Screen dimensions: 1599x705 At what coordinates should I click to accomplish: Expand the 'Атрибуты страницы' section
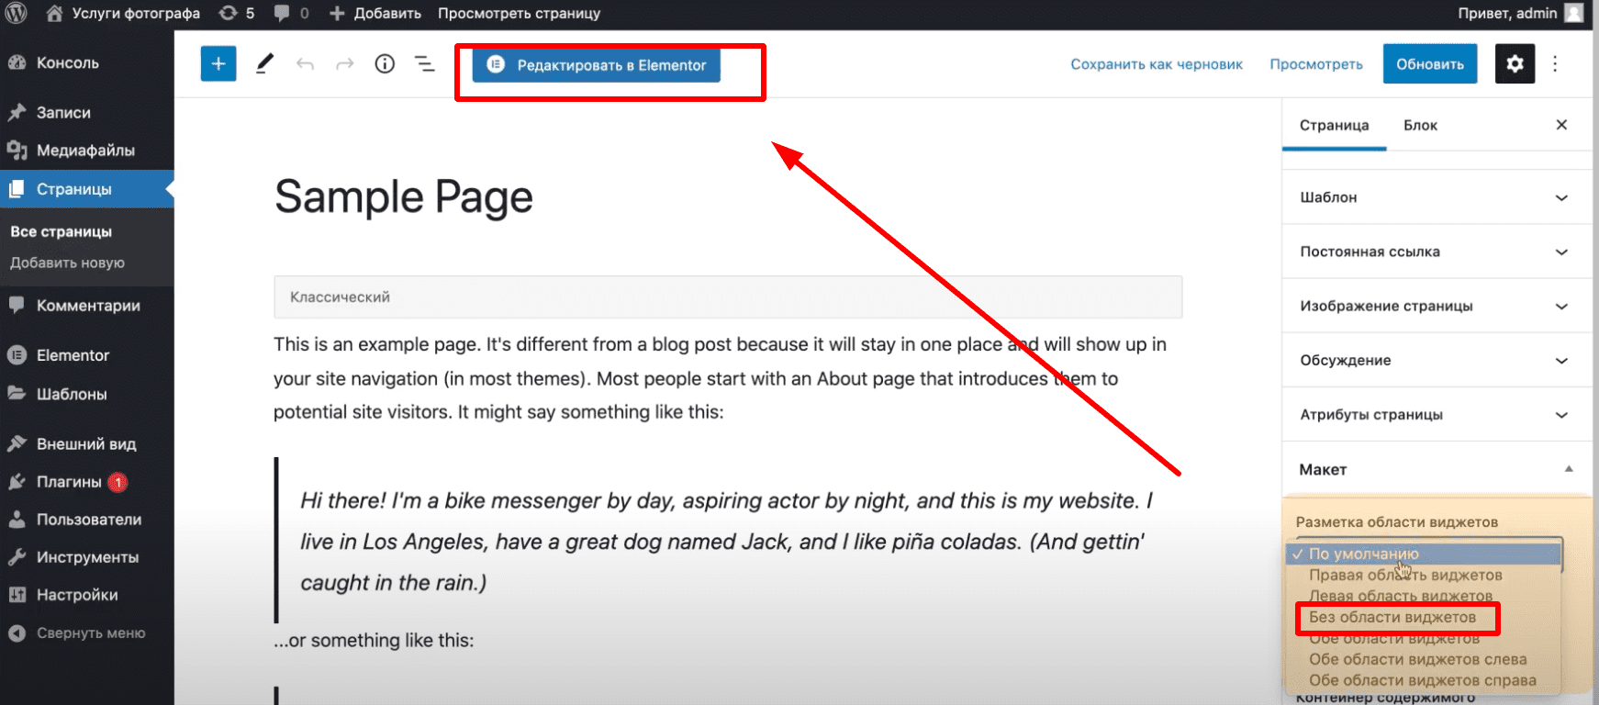coord(1437,414)
